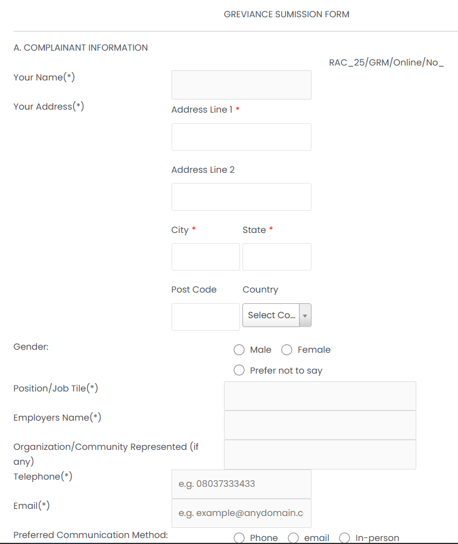Image resolution: width=458 pixels, height=544 pixels.
Task: Click the Address Line 1 input
Action: [241, 137]
